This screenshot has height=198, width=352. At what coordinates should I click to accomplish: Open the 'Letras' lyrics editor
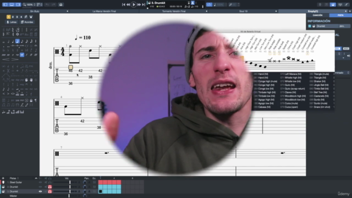tap(12, 22)
